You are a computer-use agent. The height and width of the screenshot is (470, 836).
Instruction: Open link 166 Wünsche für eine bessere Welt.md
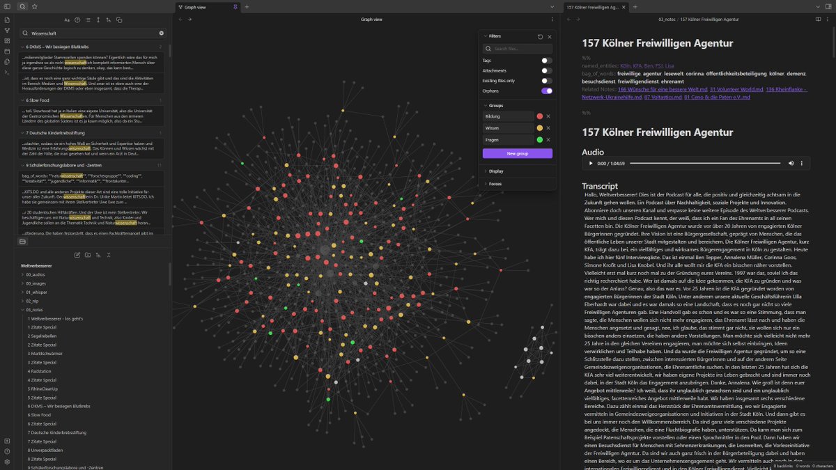pos(663,88)
